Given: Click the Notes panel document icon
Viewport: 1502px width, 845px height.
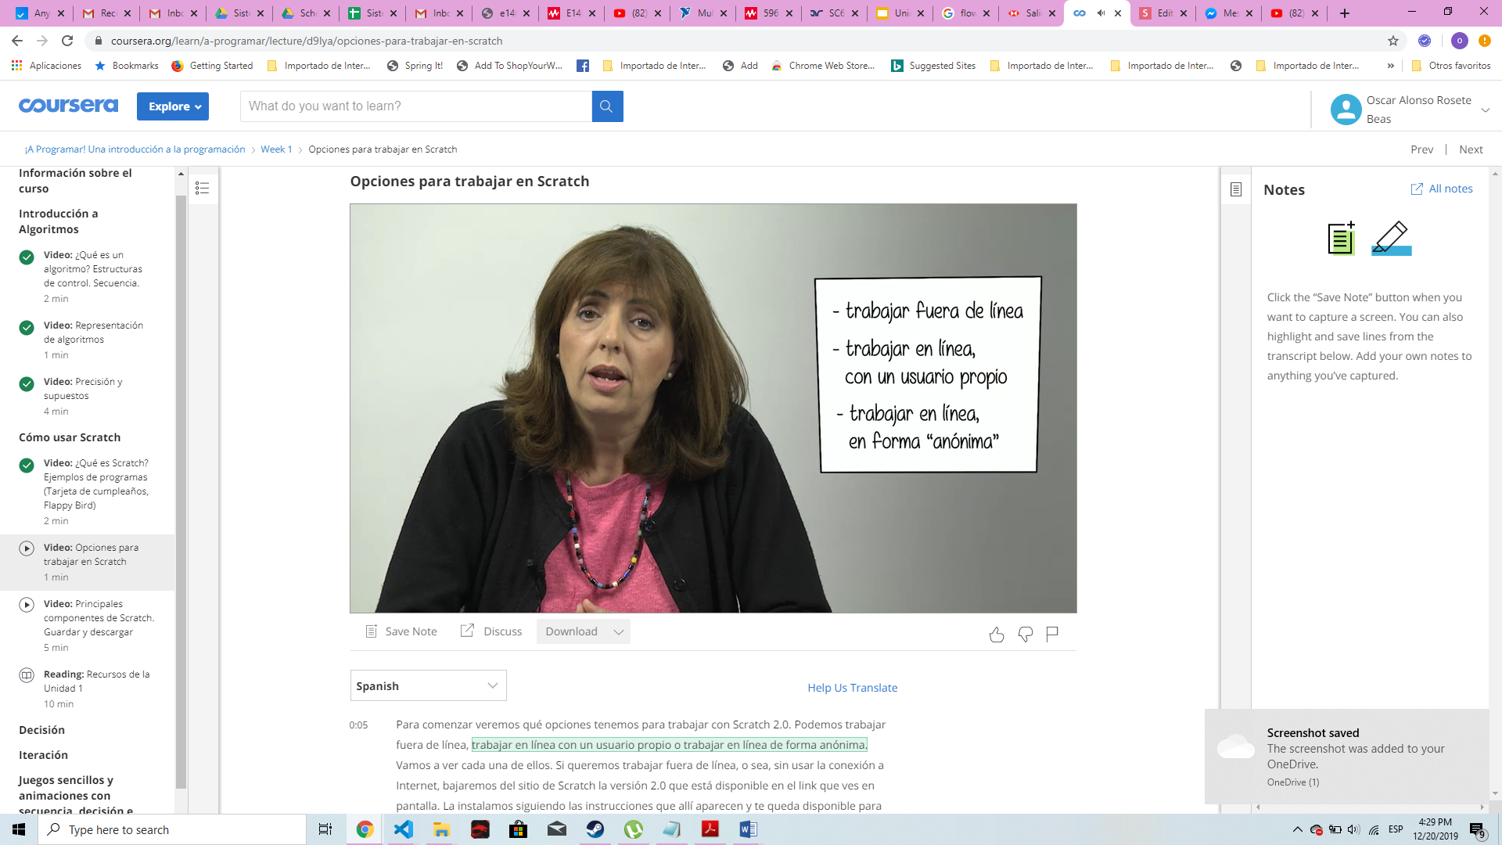Looking at the screenshot, I should point(1236,189).
